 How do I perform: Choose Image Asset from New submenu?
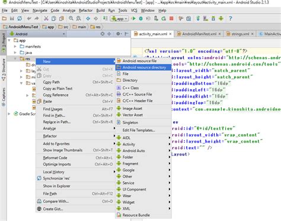(x=143, y=109)
